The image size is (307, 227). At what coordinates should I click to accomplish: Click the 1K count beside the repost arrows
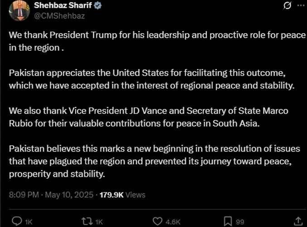(x=99, y=222)
